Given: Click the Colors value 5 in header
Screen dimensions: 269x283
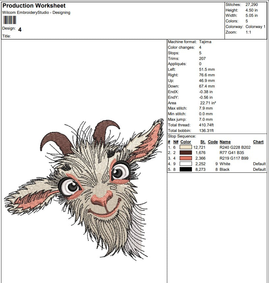Looking at the screenshot, I should (247, 21).
